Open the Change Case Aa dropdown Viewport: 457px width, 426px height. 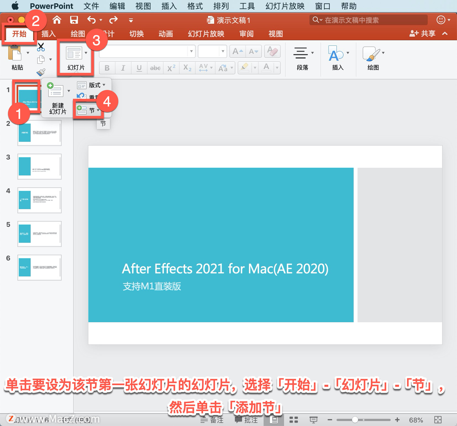click(x=225, y=68)
